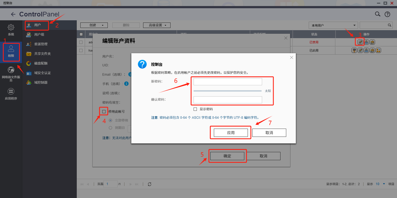Click the refresh icon in the pagination bar
Image resolution: width=397 pixels, height=198 pixels.
[x=149, y=184]
